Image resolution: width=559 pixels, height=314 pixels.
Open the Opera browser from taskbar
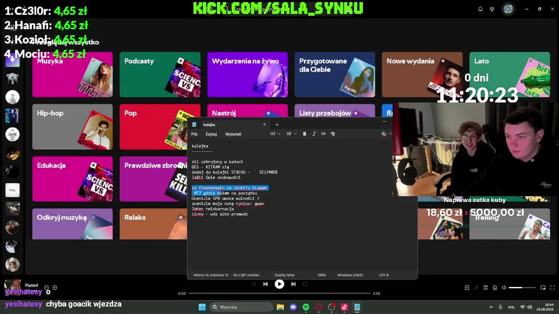(319, 307)
